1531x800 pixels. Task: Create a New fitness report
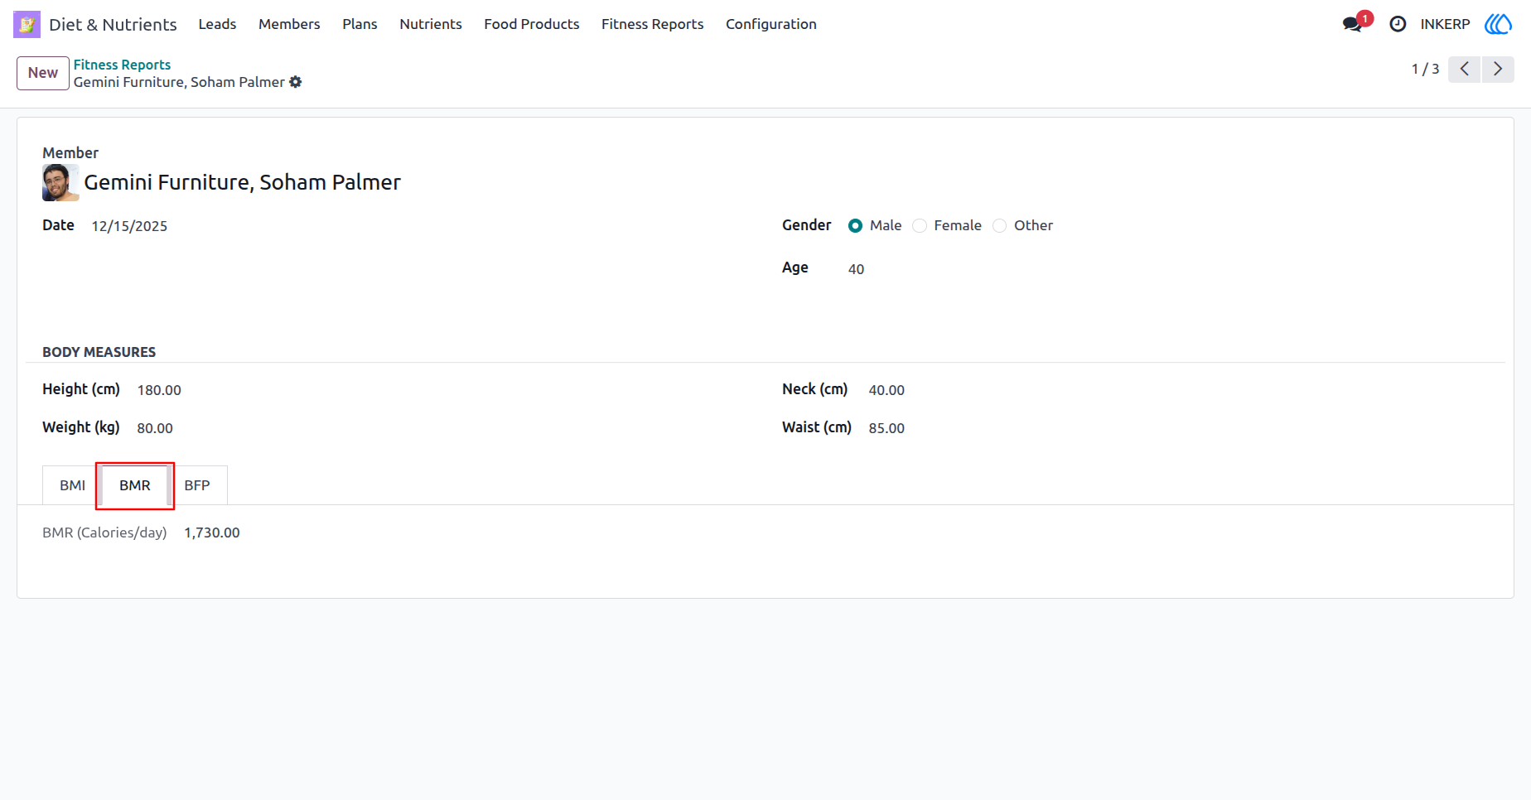point(43,73)
